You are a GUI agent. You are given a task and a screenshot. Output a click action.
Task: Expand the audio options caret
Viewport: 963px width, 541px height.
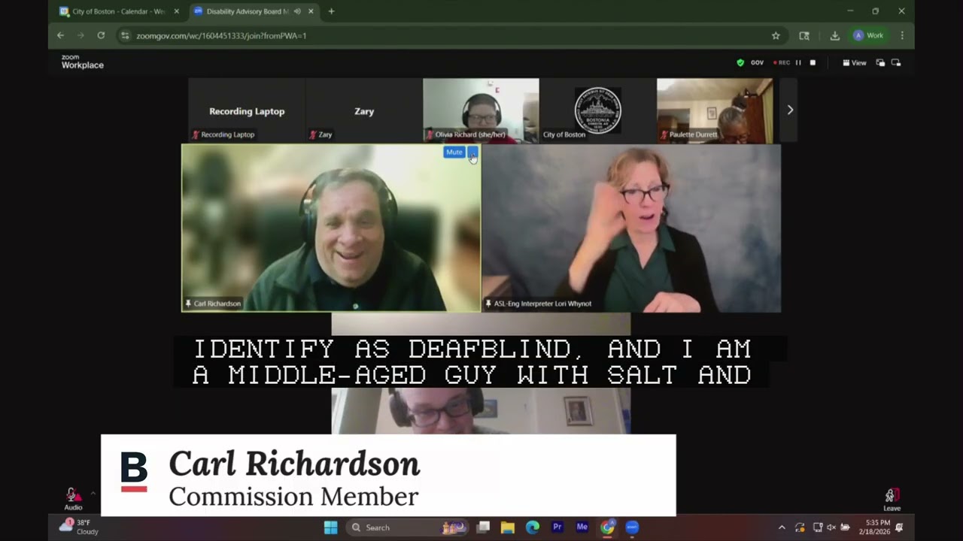pyautogui.click(x=93, y=494)
